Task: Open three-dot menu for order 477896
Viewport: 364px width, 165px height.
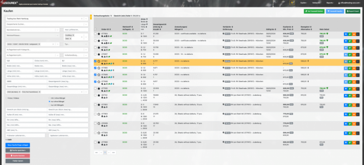Action: coord(358,142)
